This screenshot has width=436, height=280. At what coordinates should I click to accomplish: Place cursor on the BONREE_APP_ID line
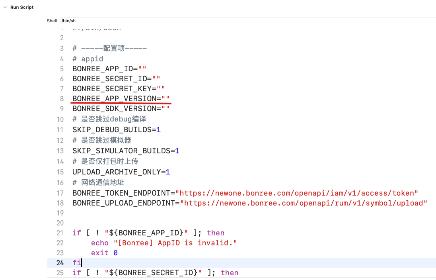111,69
